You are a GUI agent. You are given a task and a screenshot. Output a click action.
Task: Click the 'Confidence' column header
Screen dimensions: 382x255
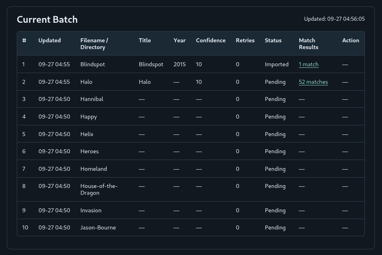pyautogui.click(x=211, y=40)
